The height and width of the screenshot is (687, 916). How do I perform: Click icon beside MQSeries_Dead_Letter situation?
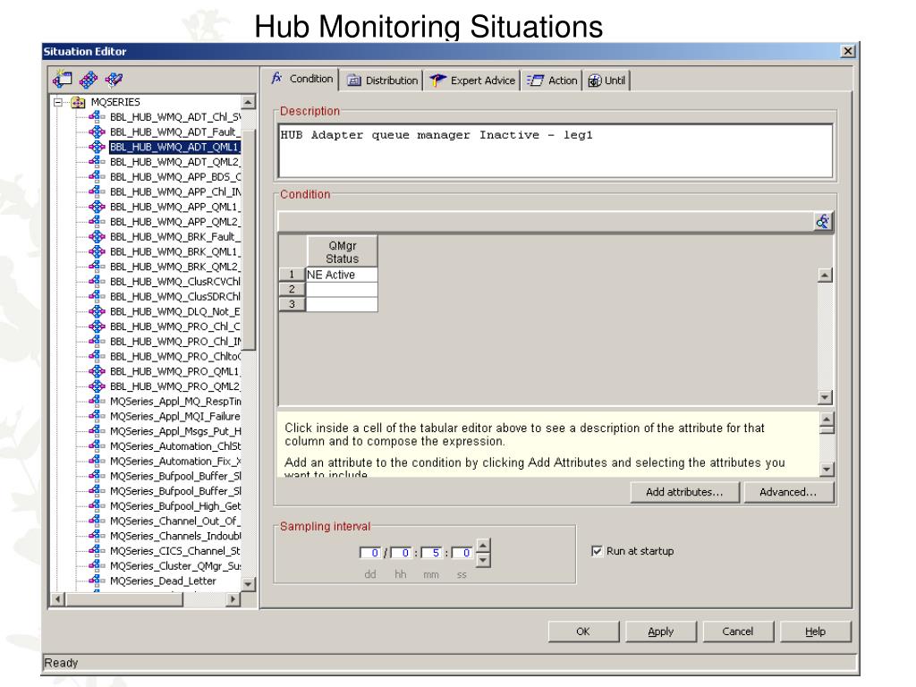pyautogui.click(x=97, y=581)
